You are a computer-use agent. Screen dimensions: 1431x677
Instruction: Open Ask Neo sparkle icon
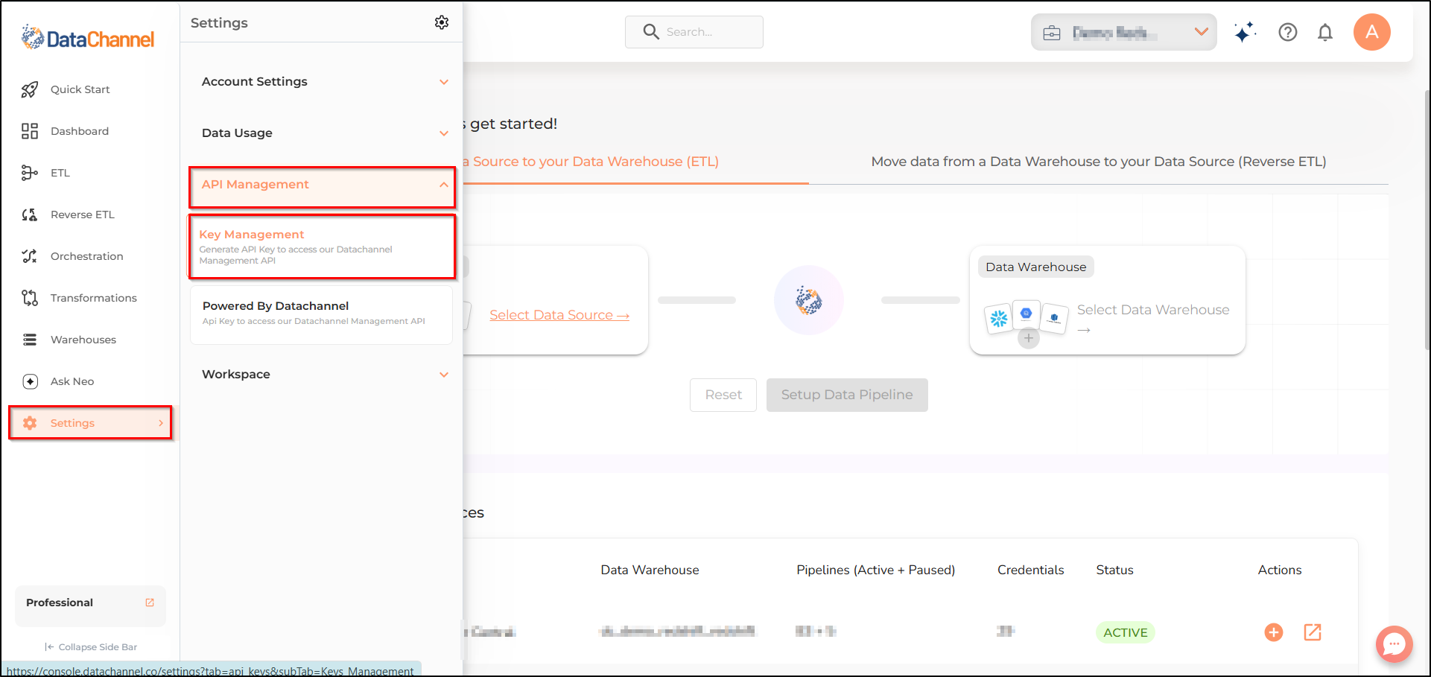click(30, 381)
